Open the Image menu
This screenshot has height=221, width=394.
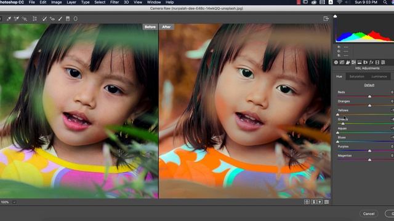56,2
